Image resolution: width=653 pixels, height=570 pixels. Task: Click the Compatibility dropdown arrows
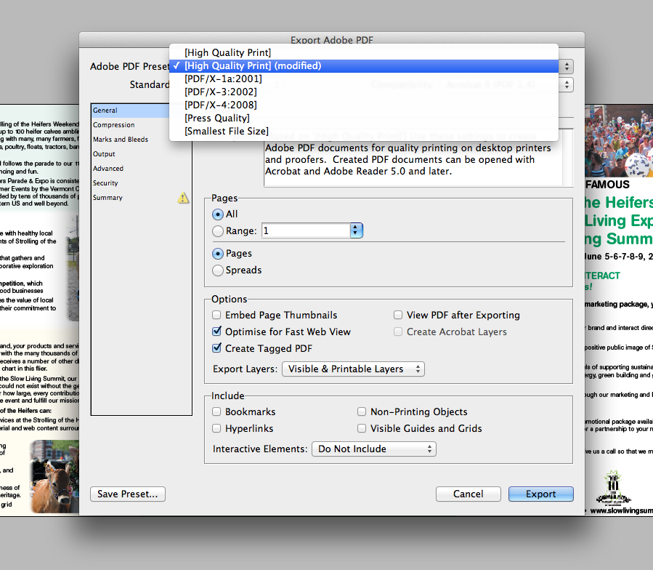[567, 85]
